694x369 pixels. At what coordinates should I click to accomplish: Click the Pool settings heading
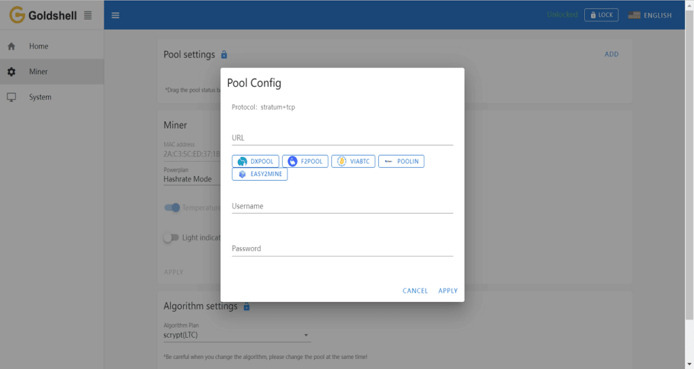[189, 54]
